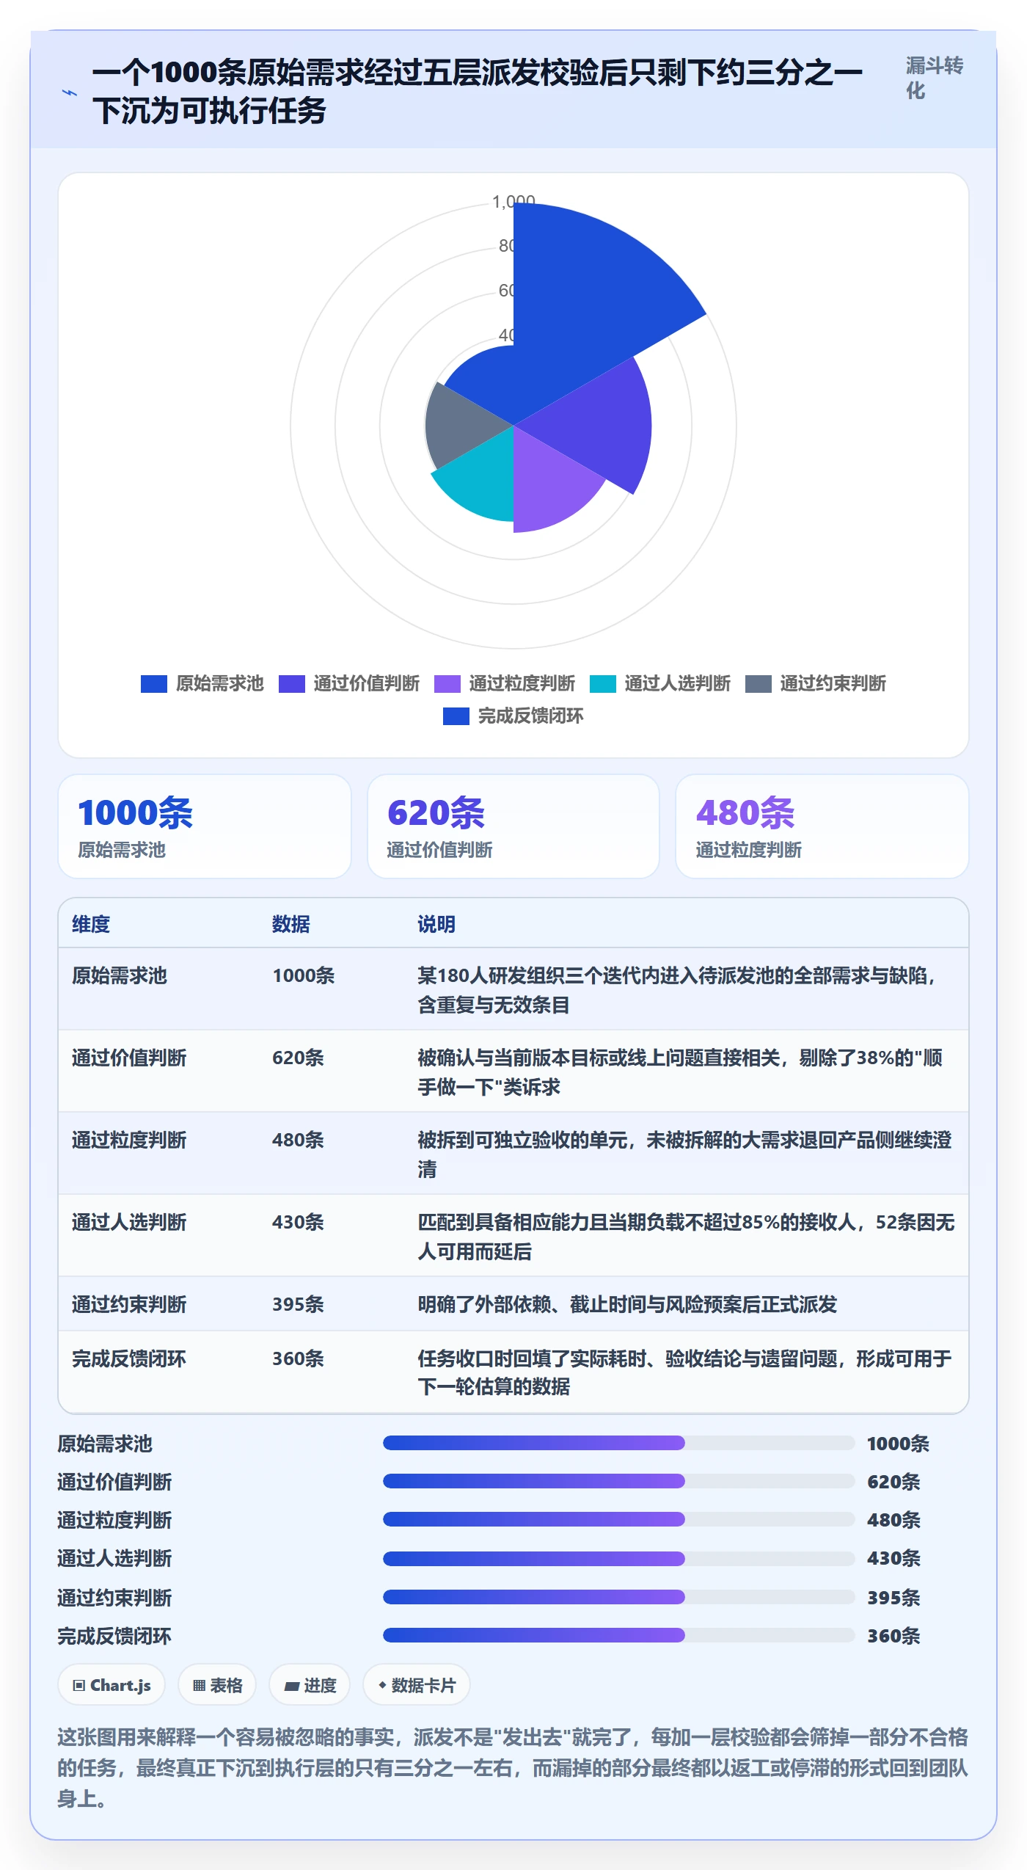Click the 通过约束判断 progress bar
Image resolution: width=1027 pixels, height=1870 pixels.
click(618, 1597)
